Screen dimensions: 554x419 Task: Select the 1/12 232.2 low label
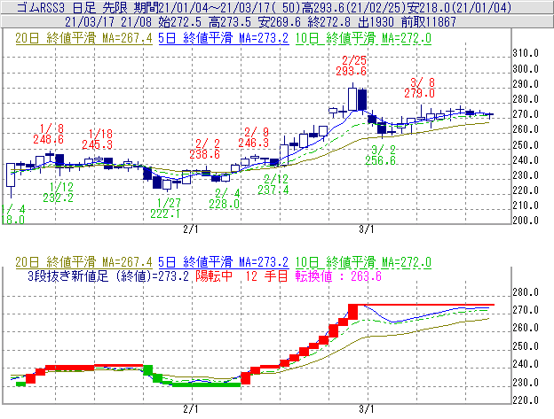[x=59, y=192]
